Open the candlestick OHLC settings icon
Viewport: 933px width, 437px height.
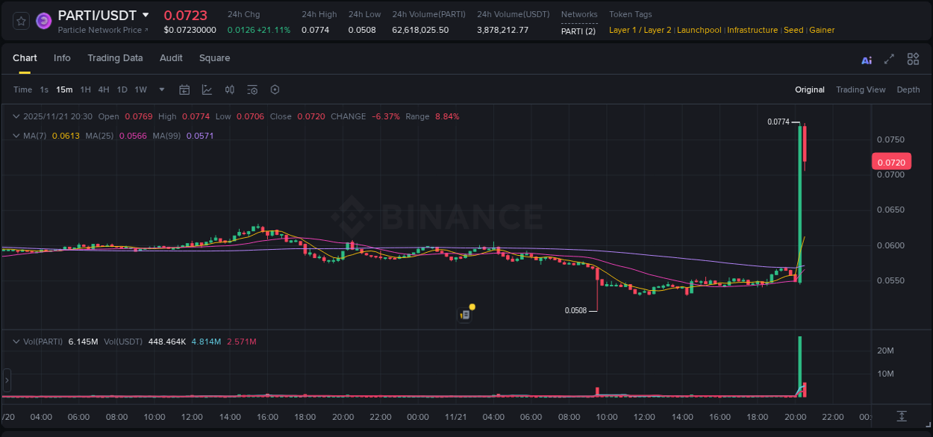coord(229,89)
